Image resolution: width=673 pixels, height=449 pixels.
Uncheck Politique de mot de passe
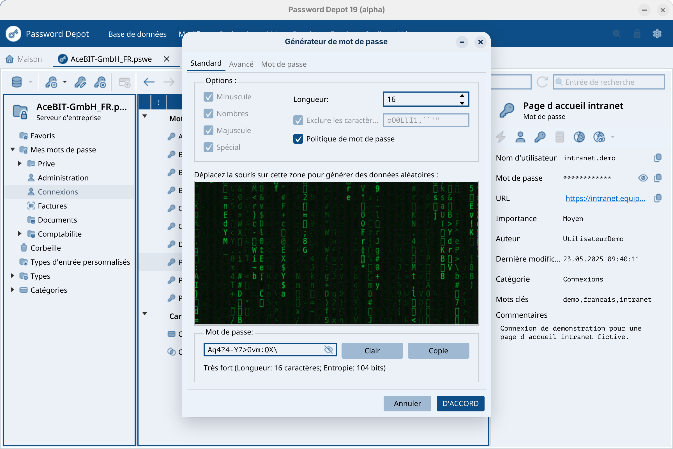tap(298, 139)
